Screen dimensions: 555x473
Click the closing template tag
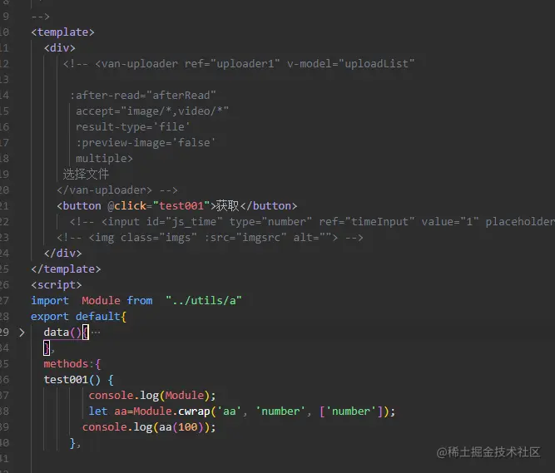(66, 269)
